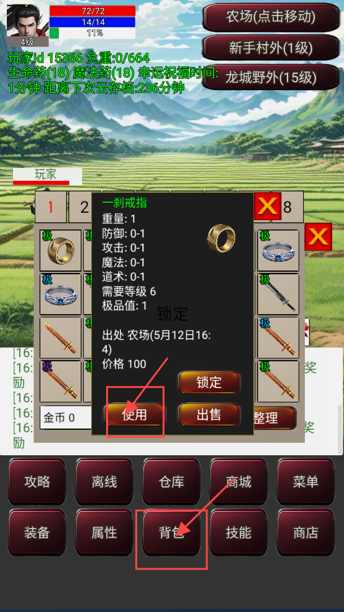Switch to inventory page 8 tab

tap(287, 207)
